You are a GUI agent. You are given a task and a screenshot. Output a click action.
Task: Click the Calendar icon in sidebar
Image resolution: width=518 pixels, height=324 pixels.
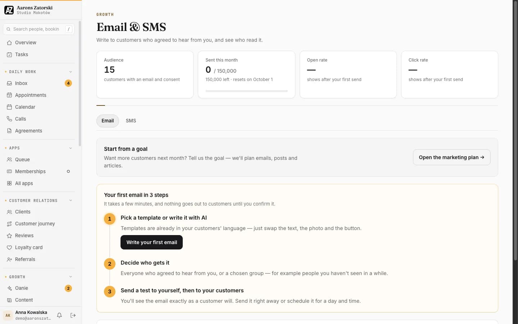pos(9,107)
